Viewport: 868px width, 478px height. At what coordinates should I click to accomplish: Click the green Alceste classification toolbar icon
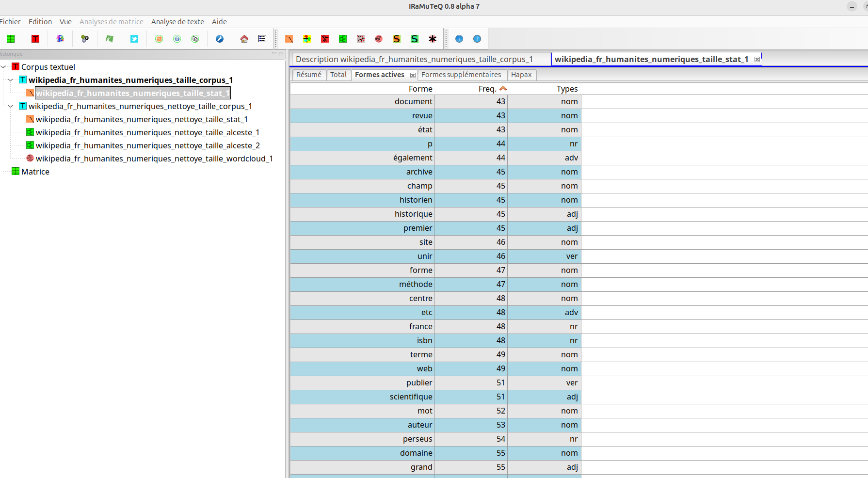tap(343, 39)
